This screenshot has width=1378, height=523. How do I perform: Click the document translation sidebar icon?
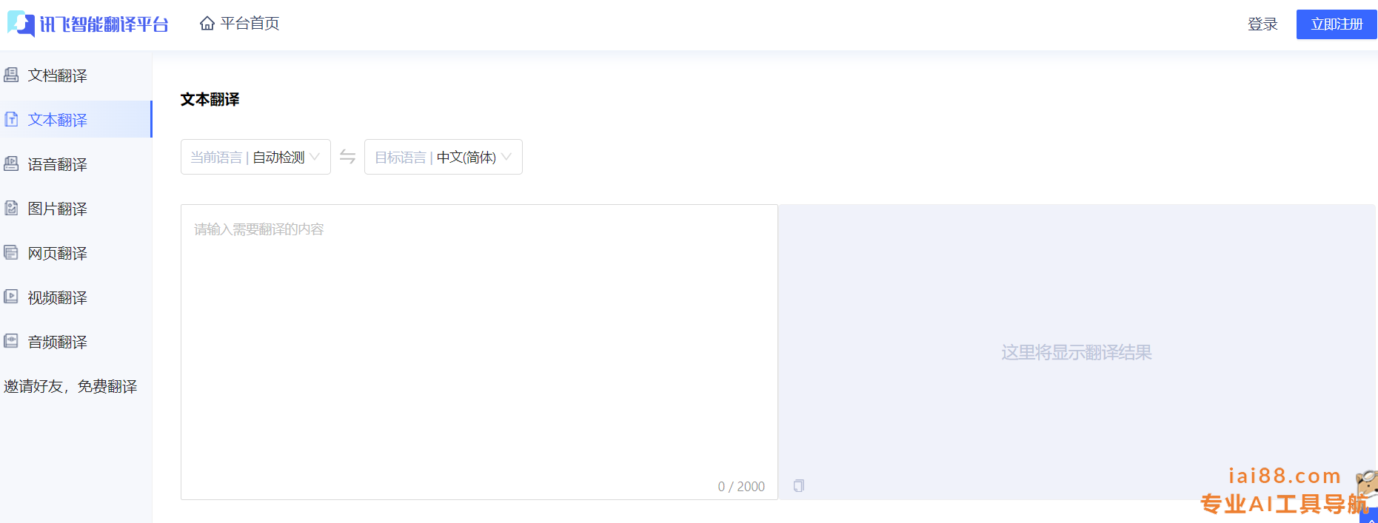point(11,75)
